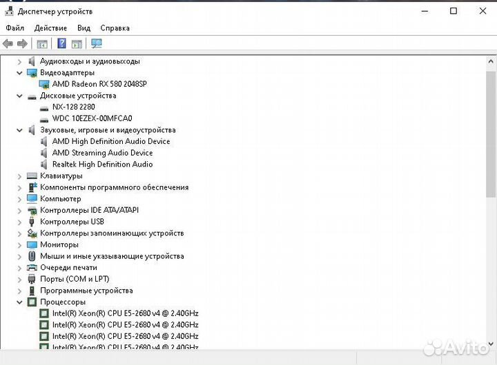Click the blue Help question-mark toolbar icon
The width and height of the screenshot is (497, 365).
[61, 43]
